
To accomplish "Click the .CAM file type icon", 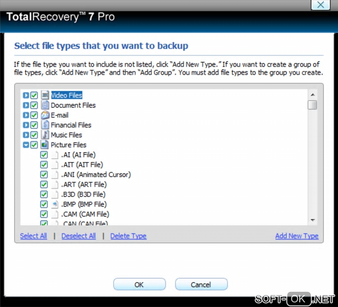I will point(55,214).
